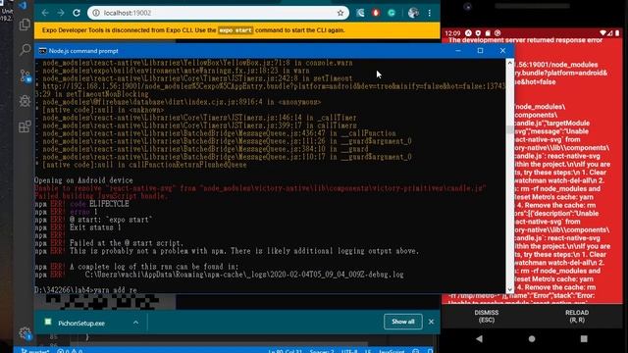Bookmark this page with star icon
The image size is (628, 353).
coord(340,13)
